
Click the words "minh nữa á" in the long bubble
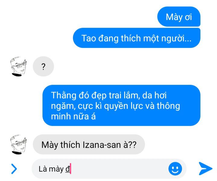point(73,116)
